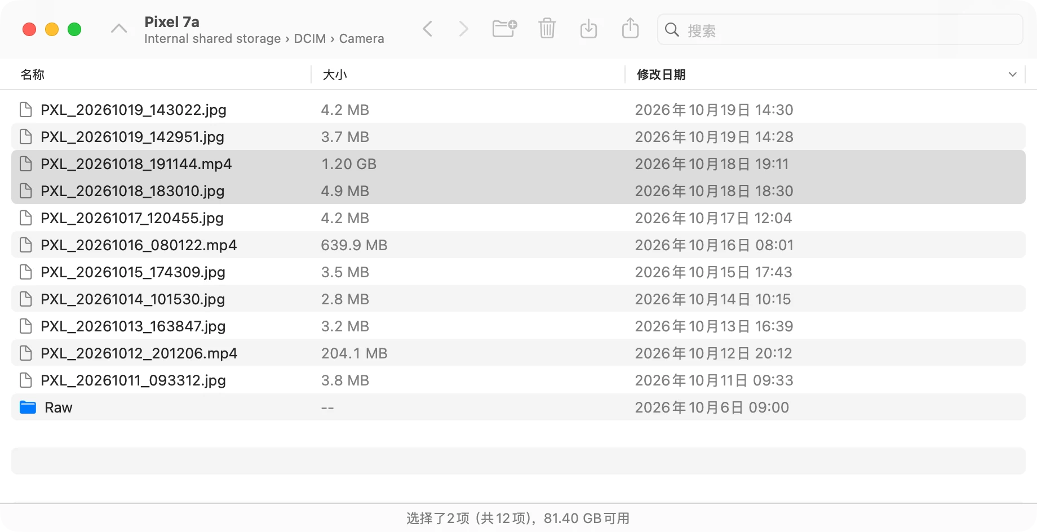This screenshot has height=532, width=1037.
Task: Select file PXL_20261019_143022.jpg
Action: pos(134,109)
